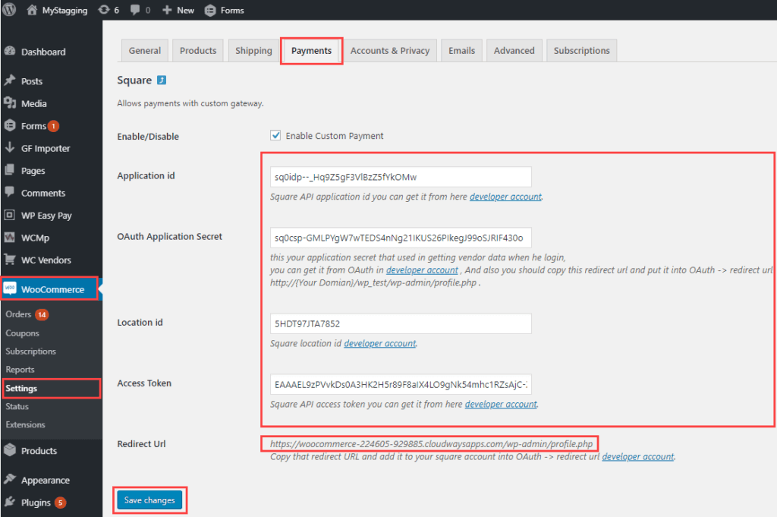777x517 pixels.
Task: Click the plus New icon
Action: point(167,10)
